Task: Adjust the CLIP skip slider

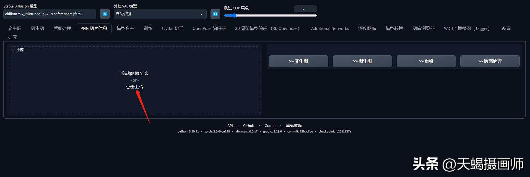Action: coord(270,15)
